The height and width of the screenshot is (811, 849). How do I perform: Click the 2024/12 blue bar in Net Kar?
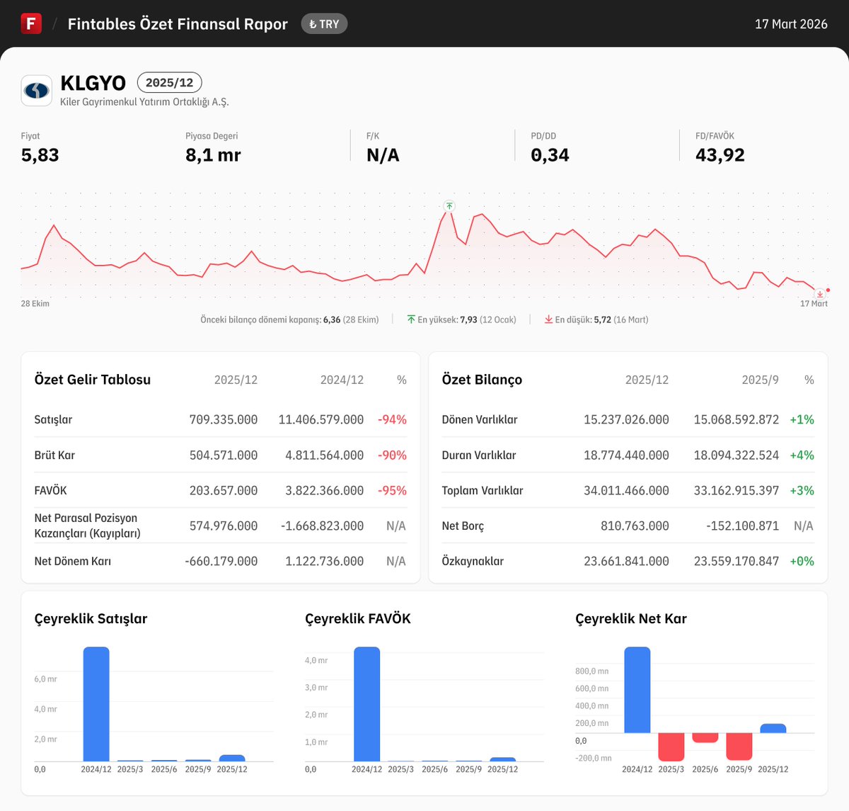tap(637, 690)
